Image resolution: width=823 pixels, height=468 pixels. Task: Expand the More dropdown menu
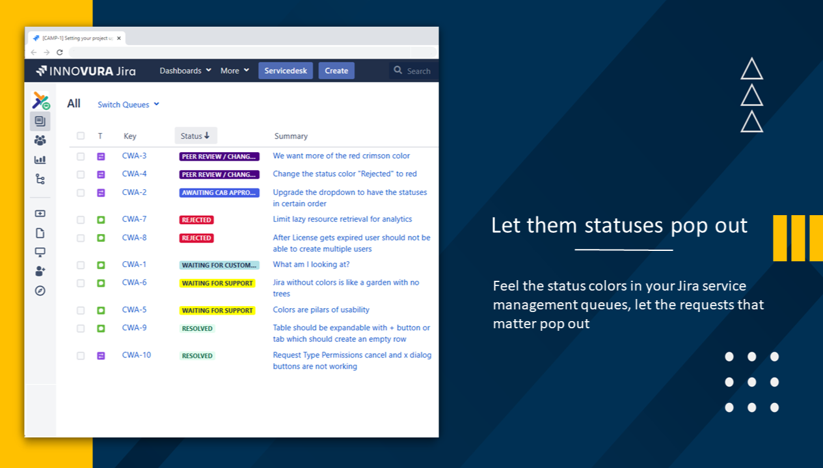234,71
